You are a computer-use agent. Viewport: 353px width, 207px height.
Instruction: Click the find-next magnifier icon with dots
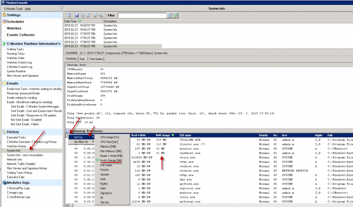(x=101, y=15)
